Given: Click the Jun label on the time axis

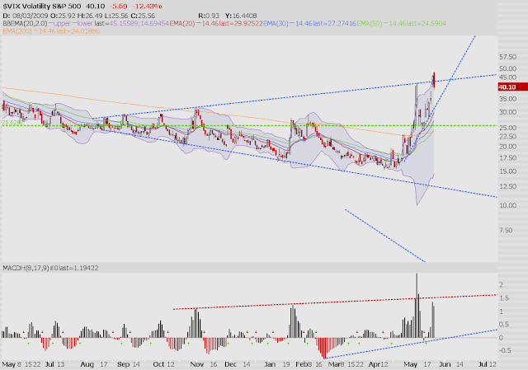Looking at the screenshot, I should click(445, 364).
